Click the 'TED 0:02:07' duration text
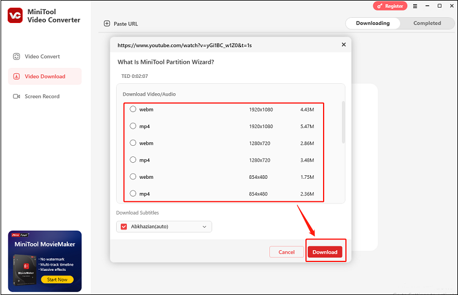Viewport: 458px width, 295px height. click(134, 76)
